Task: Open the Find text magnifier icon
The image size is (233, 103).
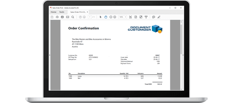Action: click(73, 17)
